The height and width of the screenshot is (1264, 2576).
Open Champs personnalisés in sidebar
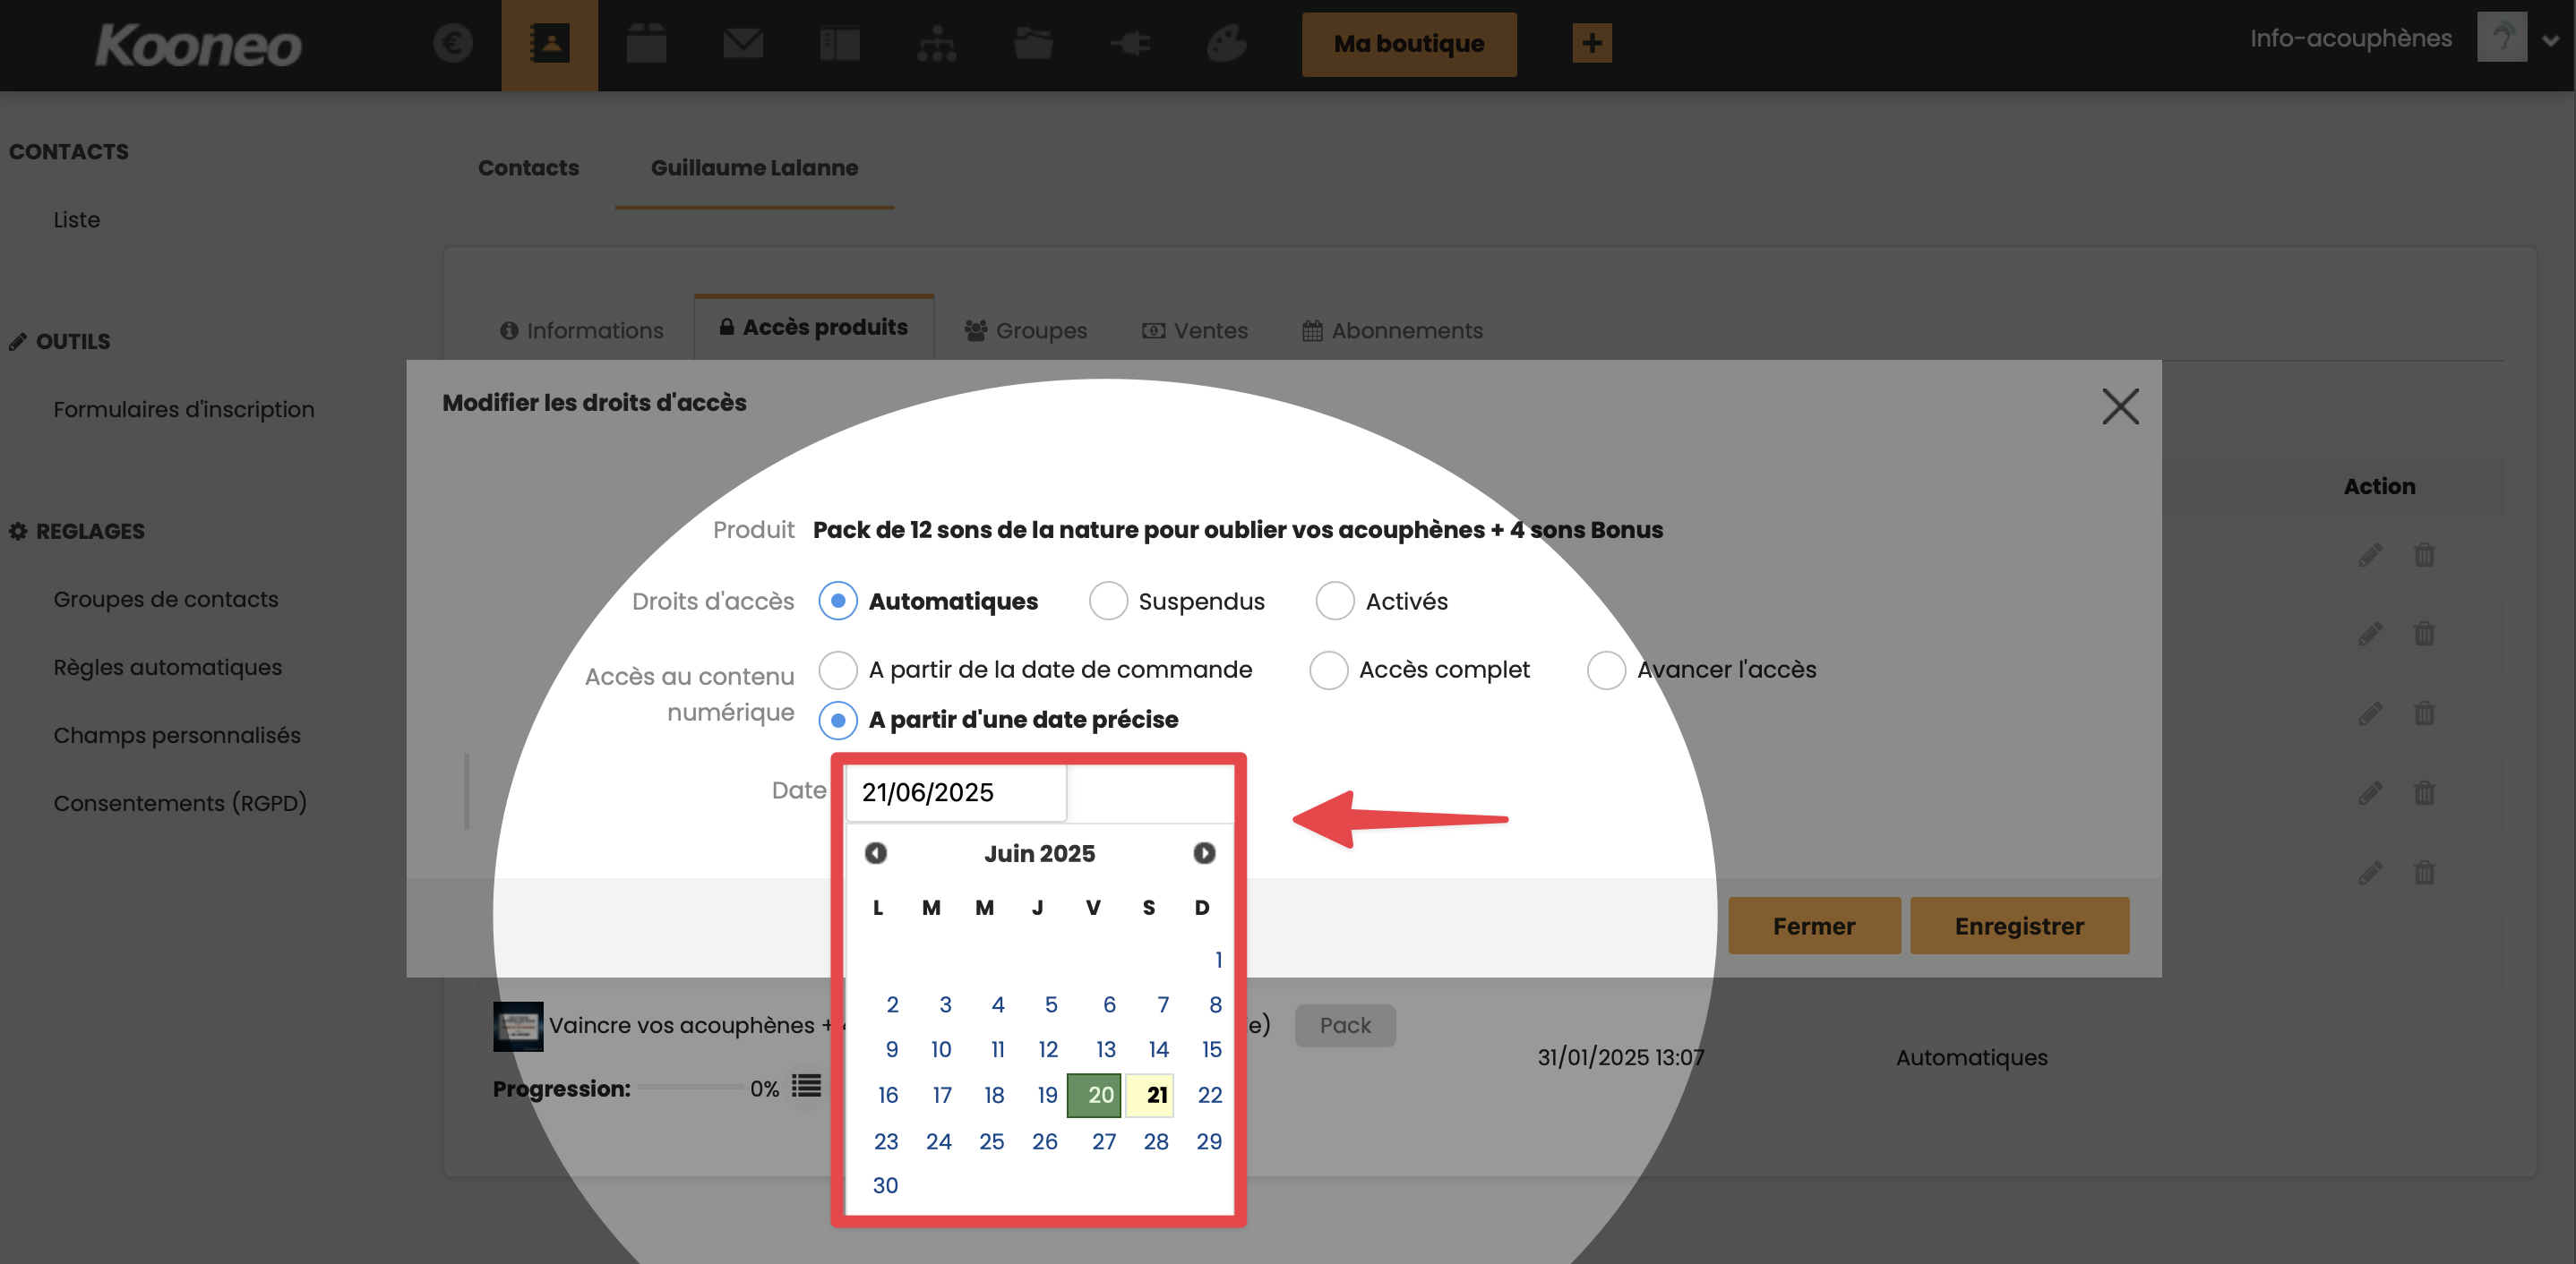point(177,736)
